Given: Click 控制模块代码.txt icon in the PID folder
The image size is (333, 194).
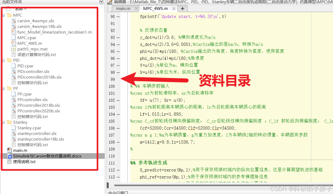Looking at the screenshot, I should 14,83.
